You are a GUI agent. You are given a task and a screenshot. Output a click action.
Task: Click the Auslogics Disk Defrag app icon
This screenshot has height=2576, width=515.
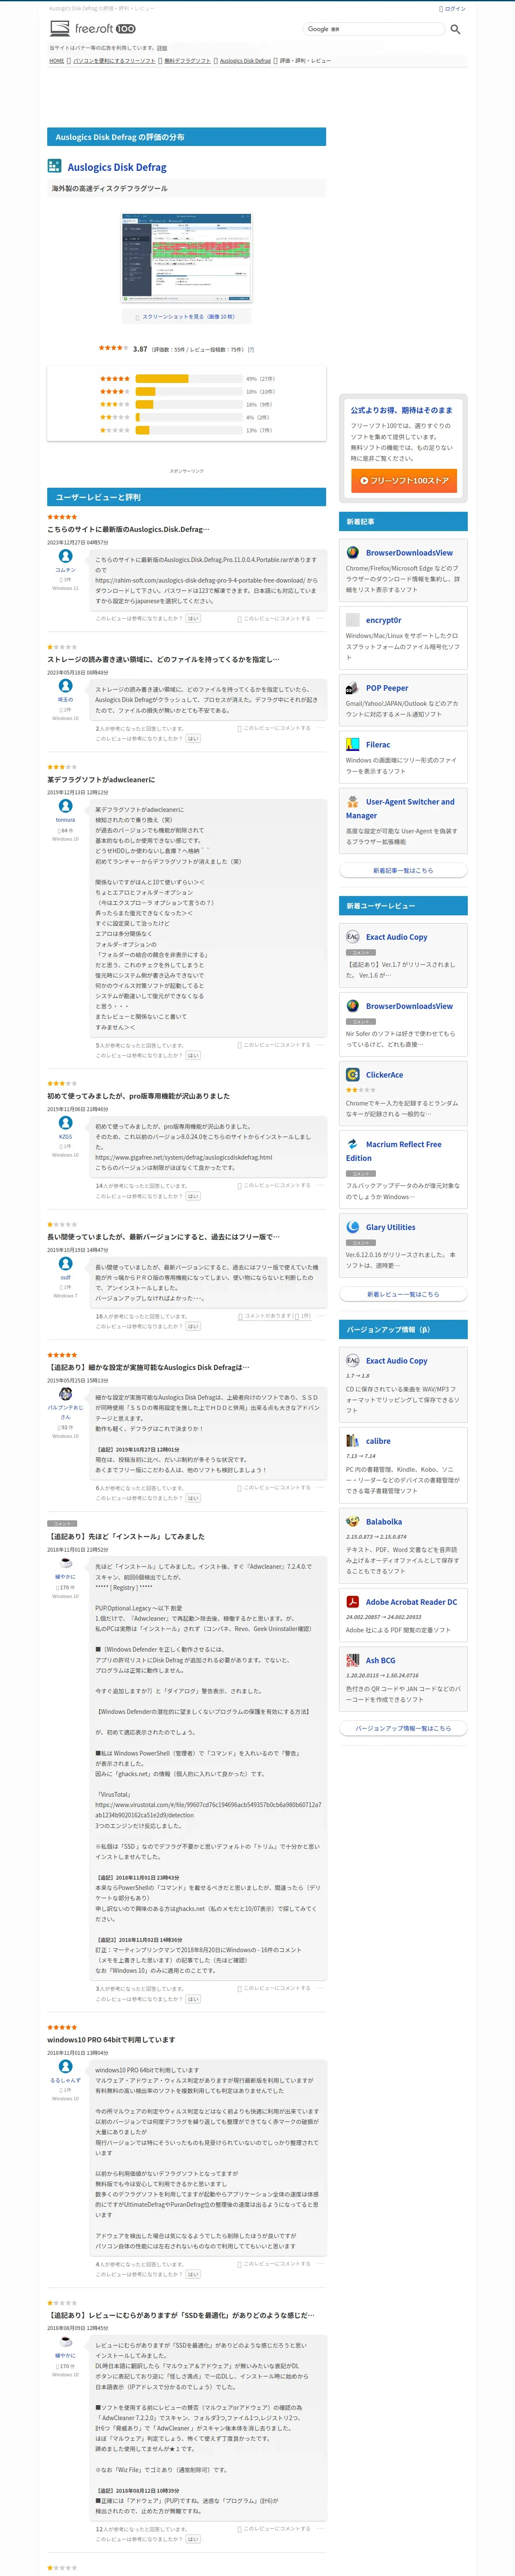55,166
